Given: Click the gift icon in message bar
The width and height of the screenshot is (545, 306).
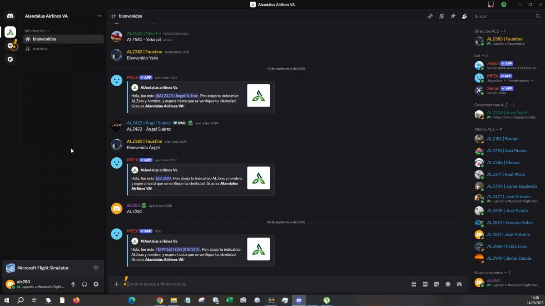Looking at the screenshot, I should (x=414, y=284).
